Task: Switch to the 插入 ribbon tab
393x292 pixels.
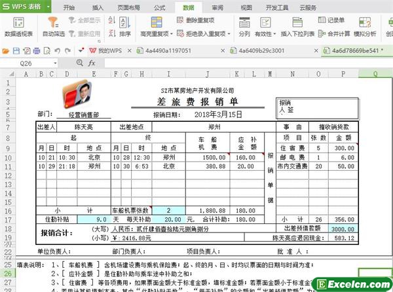Action: pyautogui.click(x=98, y=8)
